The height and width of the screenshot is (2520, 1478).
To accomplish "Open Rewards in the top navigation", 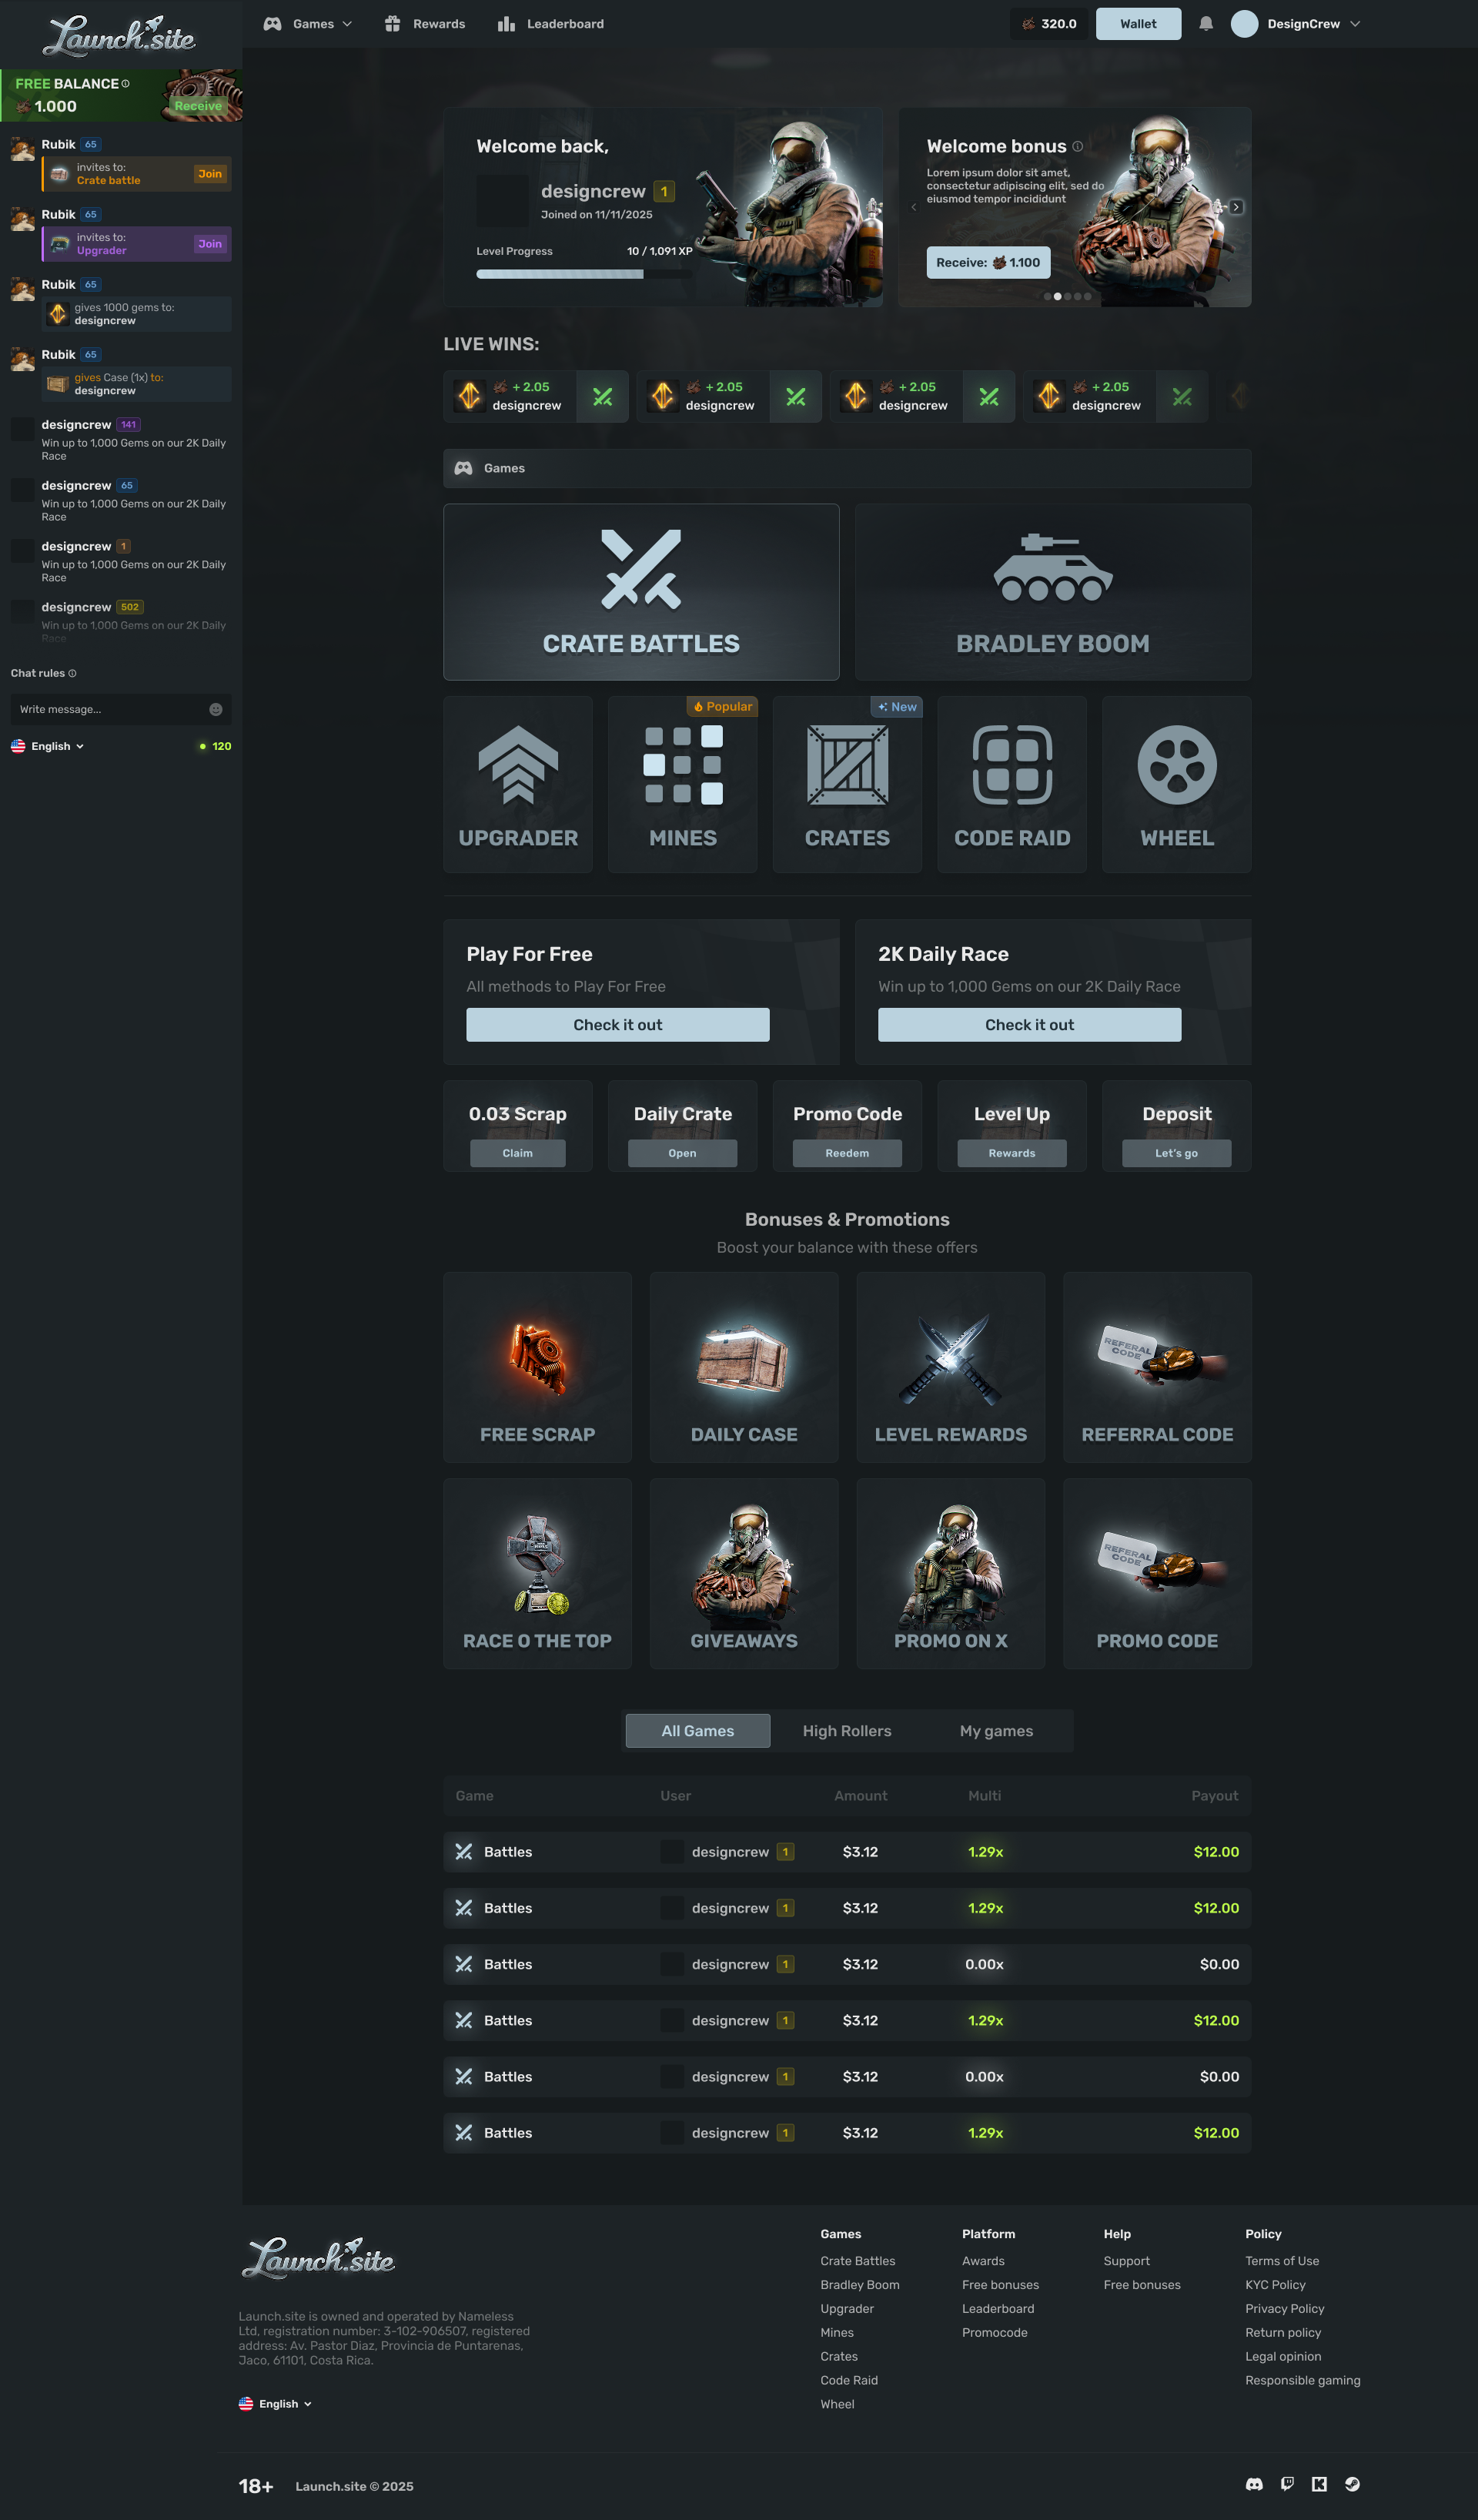I will pos(425,24).
